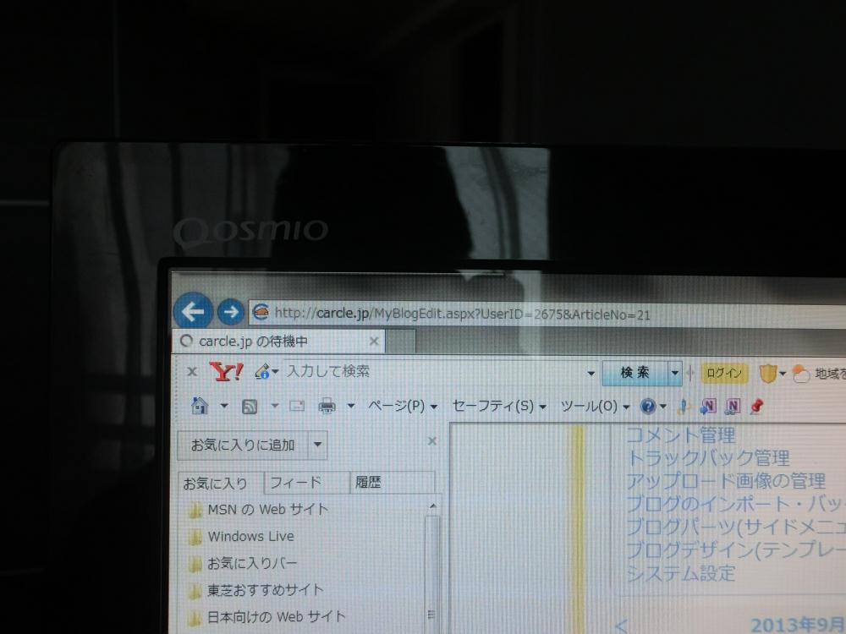The height and width of the screenshot is (634, 846).
Task: Click the calendar previous-month '<' arrow
Action: [622, 626]
